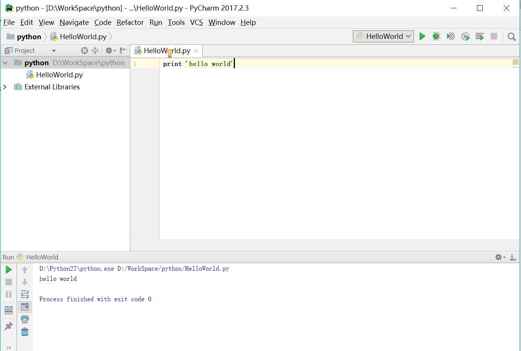
Task: Click the print icon in Run panel
Action: (25, 319)
